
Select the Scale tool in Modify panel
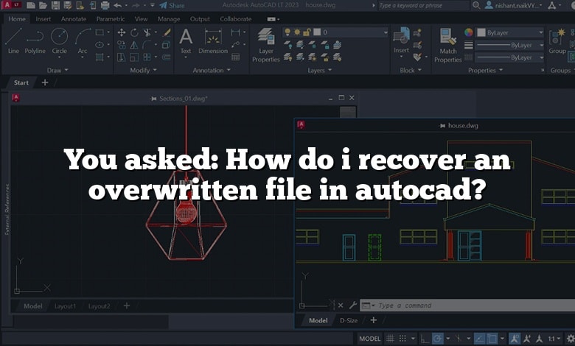pos(134,57)
